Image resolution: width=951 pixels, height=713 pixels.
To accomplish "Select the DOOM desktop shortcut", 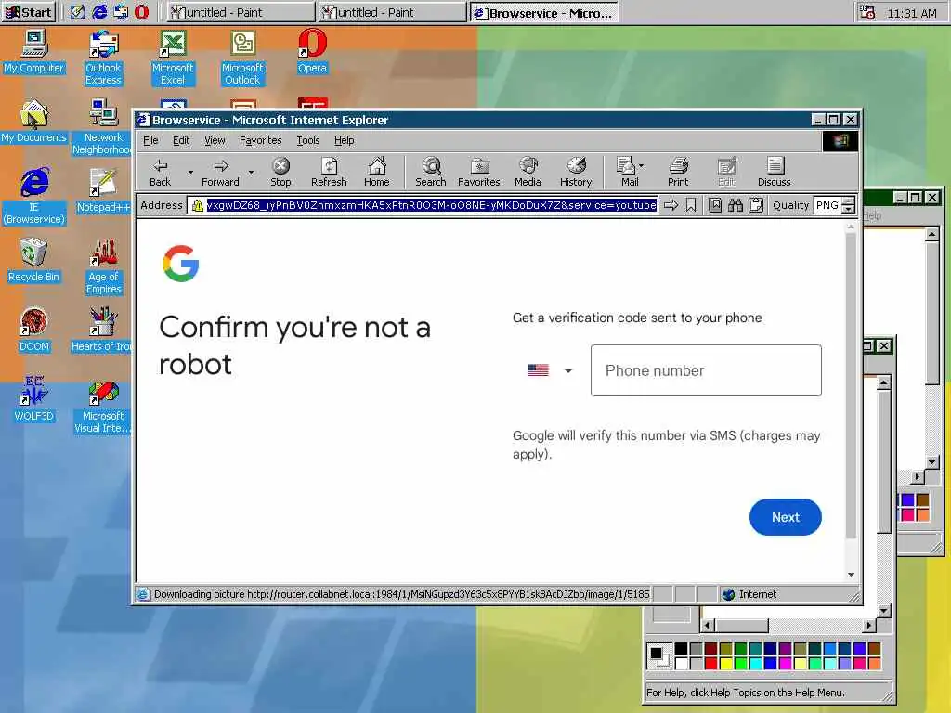I will [34, 331].
